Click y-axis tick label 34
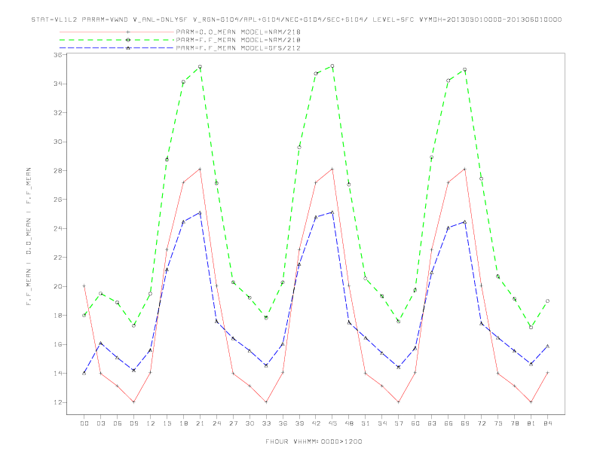Viewport: 597px width, 461px height. point(57,84)
